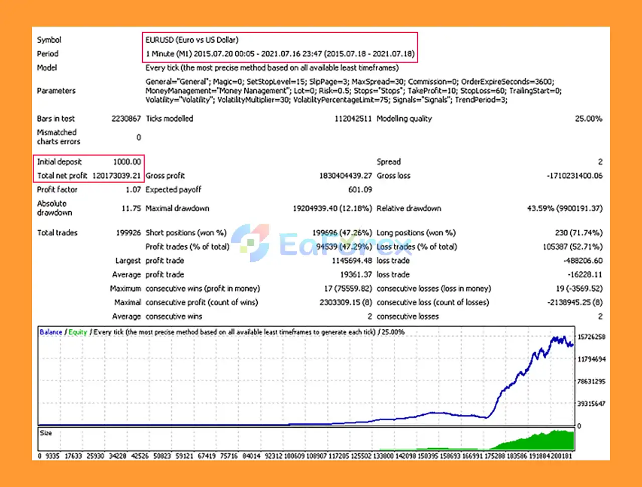
Task: Select the Parameters text block
Action: click(x=350, y=91)
